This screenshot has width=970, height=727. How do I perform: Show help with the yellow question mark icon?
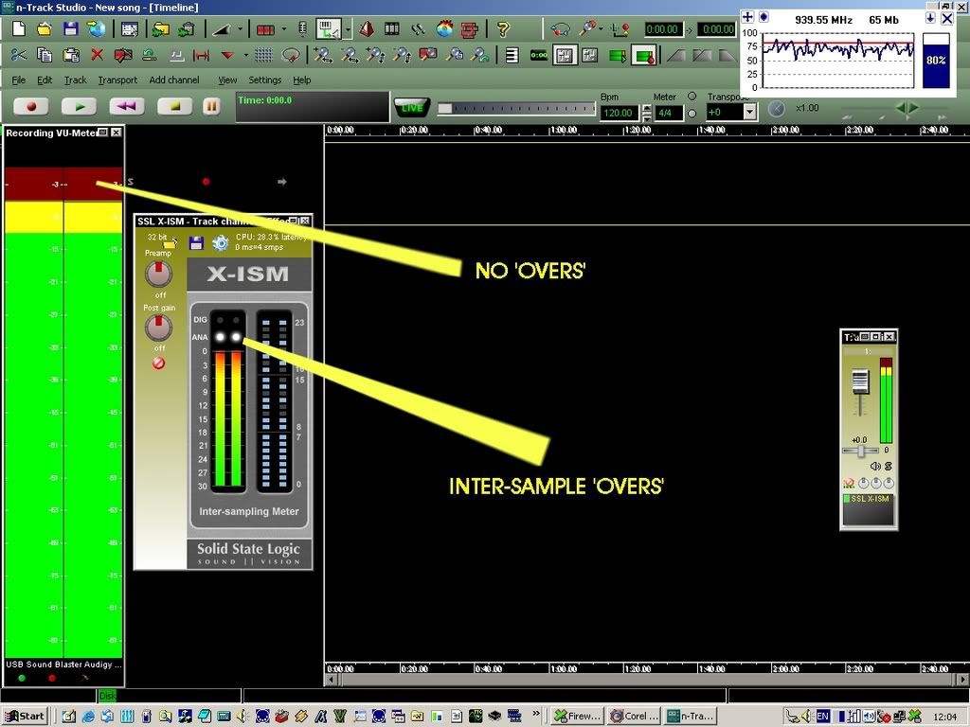pyautogui.click(x=503, y=29)
